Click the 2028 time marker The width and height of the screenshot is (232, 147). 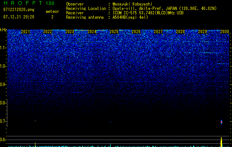(180, 32)
